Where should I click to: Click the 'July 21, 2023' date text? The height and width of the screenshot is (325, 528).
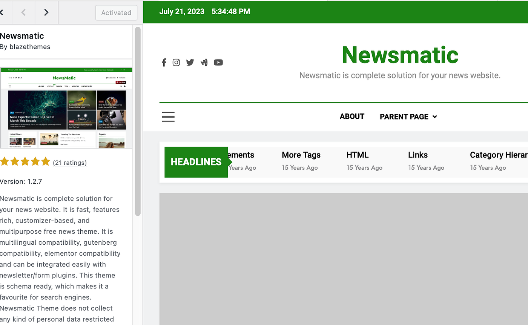tap(182, 12)
